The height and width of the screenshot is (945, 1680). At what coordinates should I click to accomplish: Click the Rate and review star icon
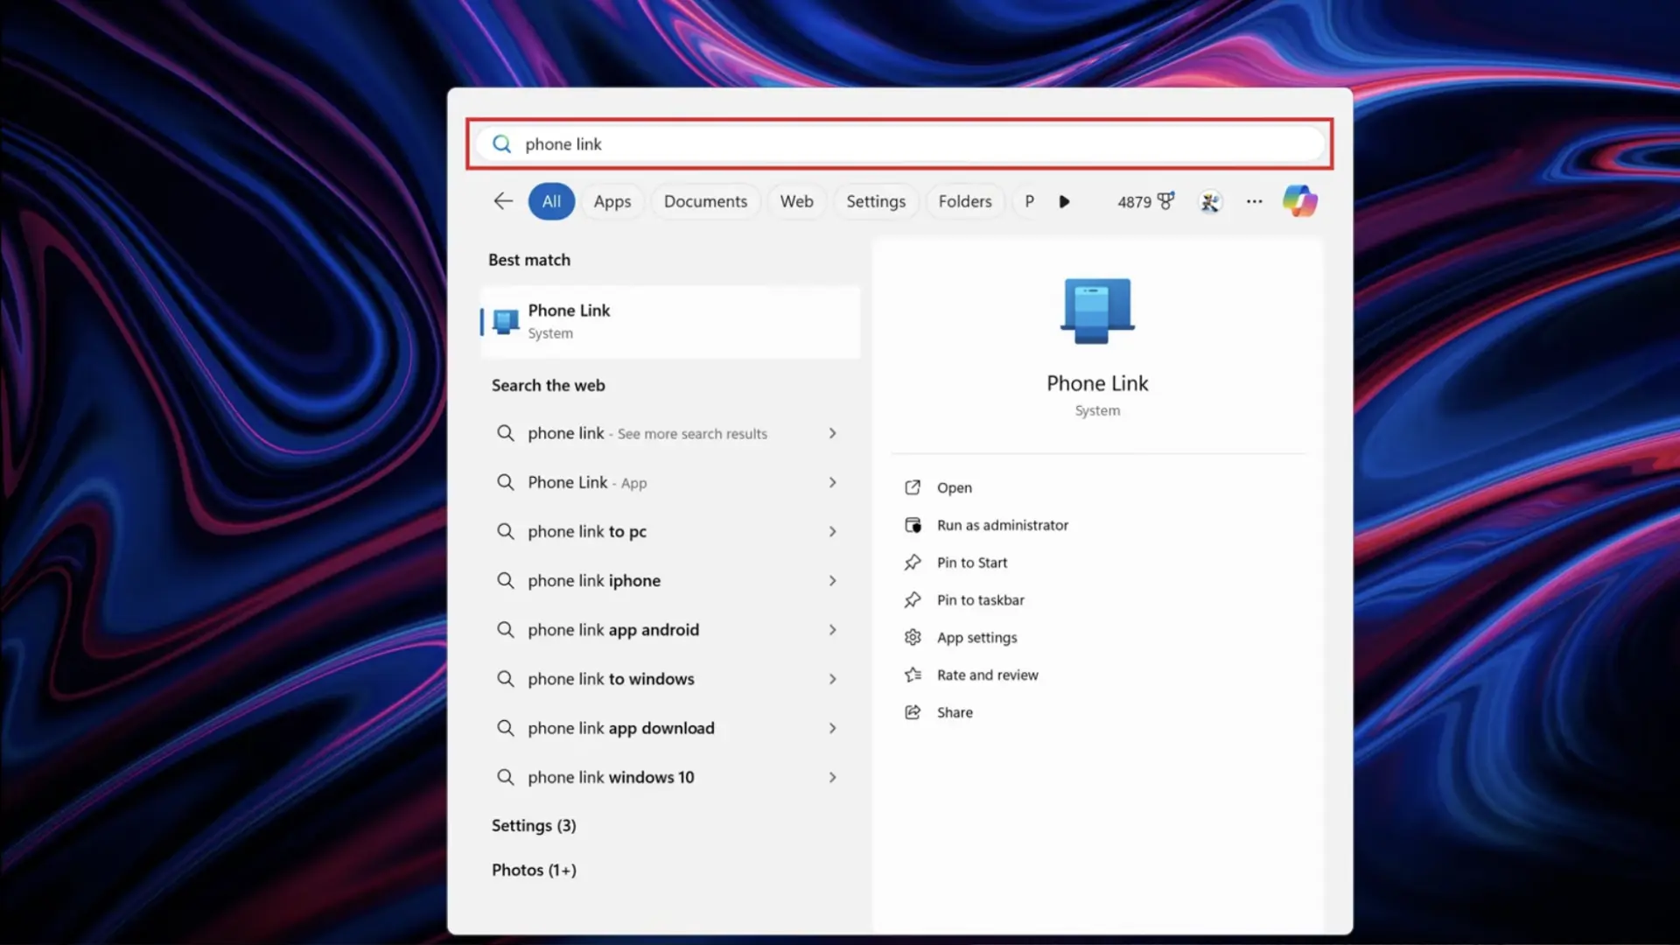tap(913, 675)
